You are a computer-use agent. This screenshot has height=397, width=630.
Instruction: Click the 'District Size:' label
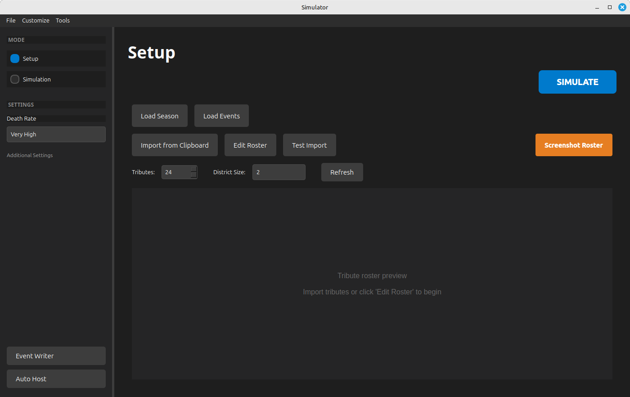(x=229, y=172)
